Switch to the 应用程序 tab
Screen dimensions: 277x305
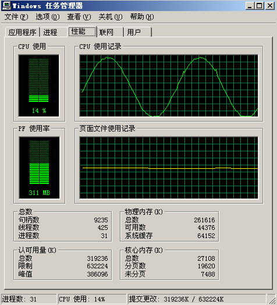[x=22, y=32]
